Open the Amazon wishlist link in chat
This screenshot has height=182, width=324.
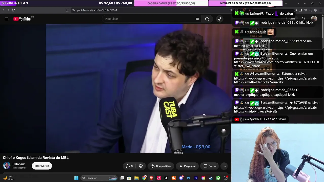click(277, 64)
